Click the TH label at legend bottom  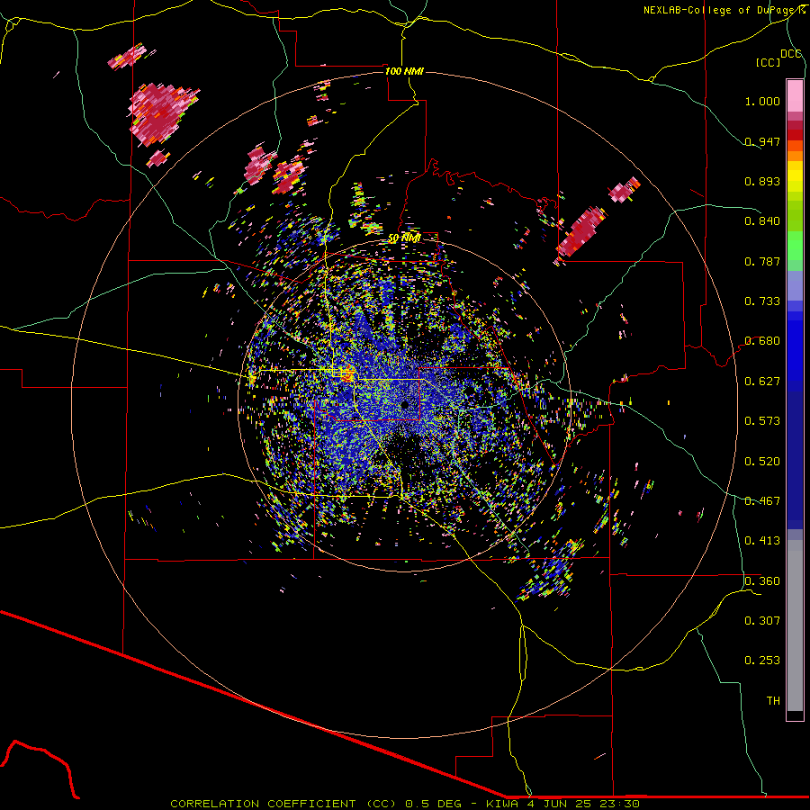click(x=773, y=701)
